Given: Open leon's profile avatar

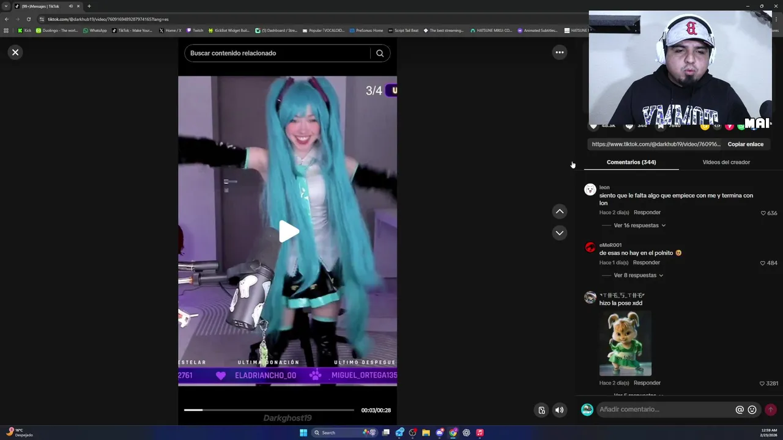Looking at the screenshot, I should point(590,190).
